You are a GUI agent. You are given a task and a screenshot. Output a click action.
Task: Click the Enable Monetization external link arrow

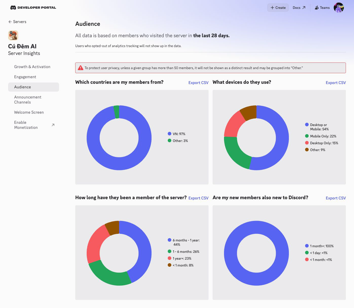click(x=53, y=125)
